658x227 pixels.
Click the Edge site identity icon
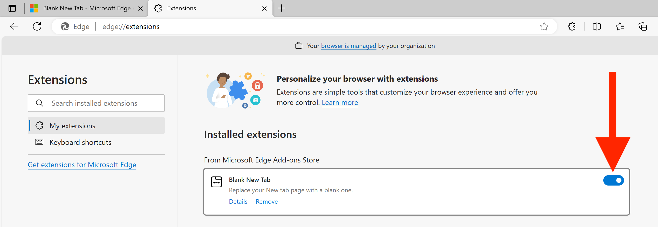click(x=75, y=26)
